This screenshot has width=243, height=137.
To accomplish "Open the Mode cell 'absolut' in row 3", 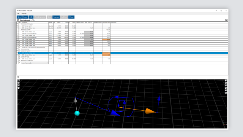I will tap(51, 28).
